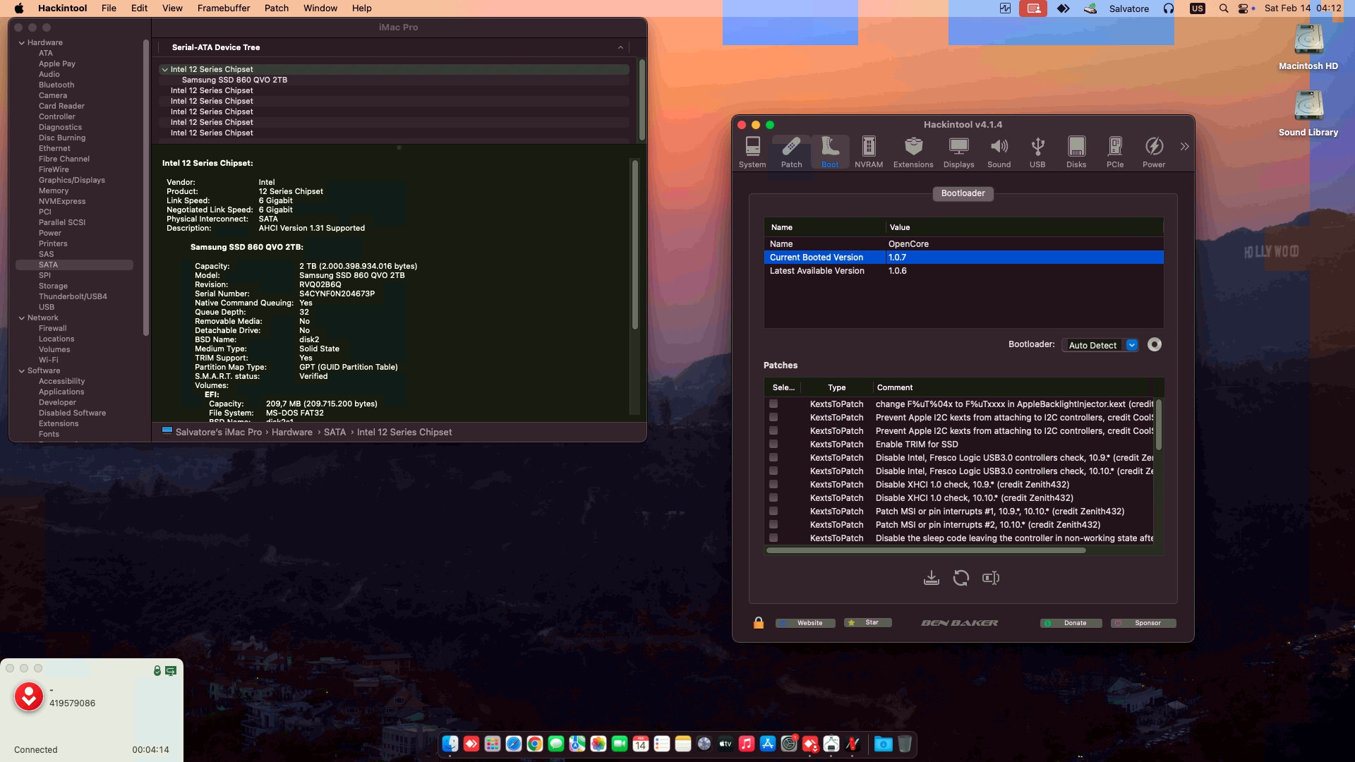The width and height of the screenshot is (1355, 762).
Task: Check the Disable XHCI 1.0 check 10.9 checkbox
Action: coord(773,485)
